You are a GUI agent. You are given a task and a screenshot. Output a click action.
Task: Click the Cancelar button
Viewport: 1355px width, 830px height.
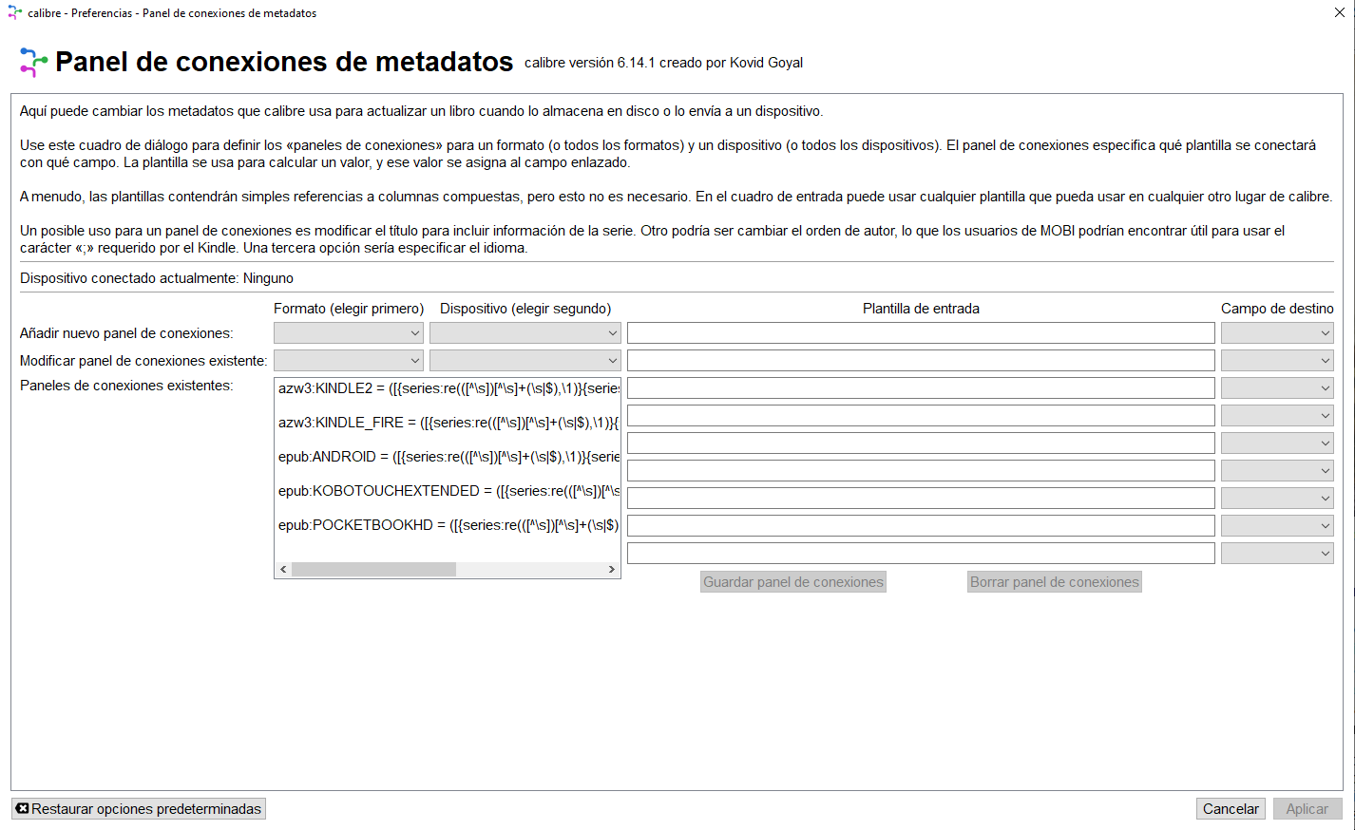click(x=1231, y=809)
